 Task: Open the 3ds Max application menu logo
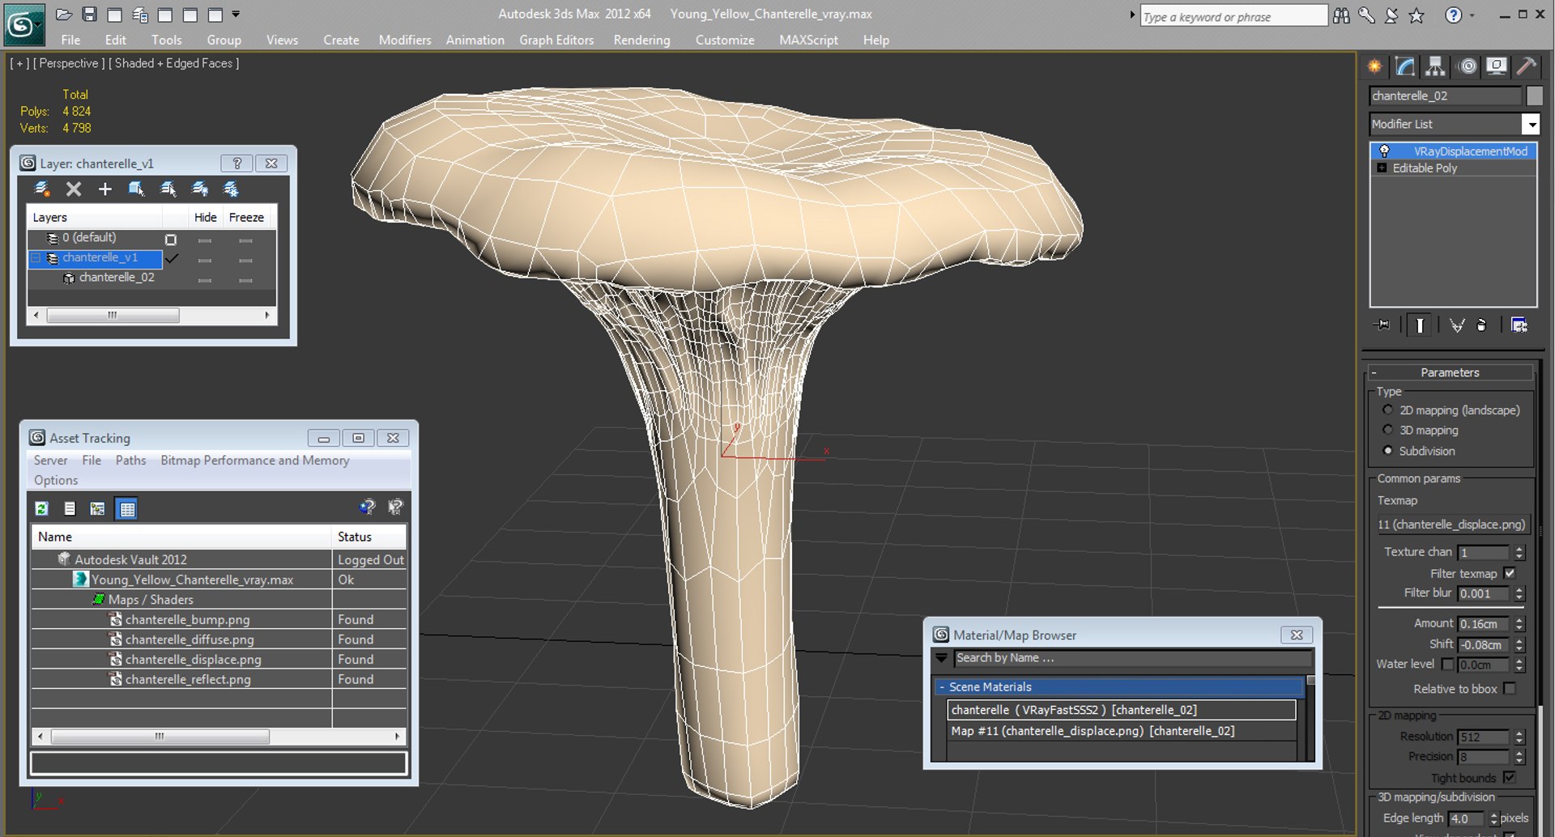pyautogui.click(x=23, y=24)
